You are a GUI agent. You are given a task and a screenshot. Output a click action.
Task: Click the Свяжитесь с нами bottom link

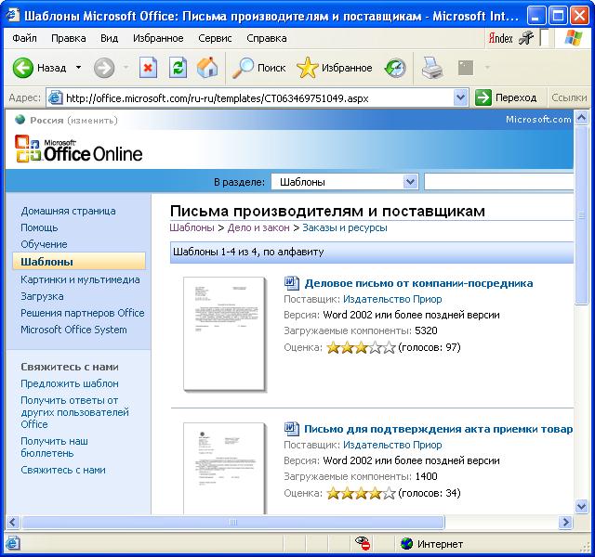63,470
